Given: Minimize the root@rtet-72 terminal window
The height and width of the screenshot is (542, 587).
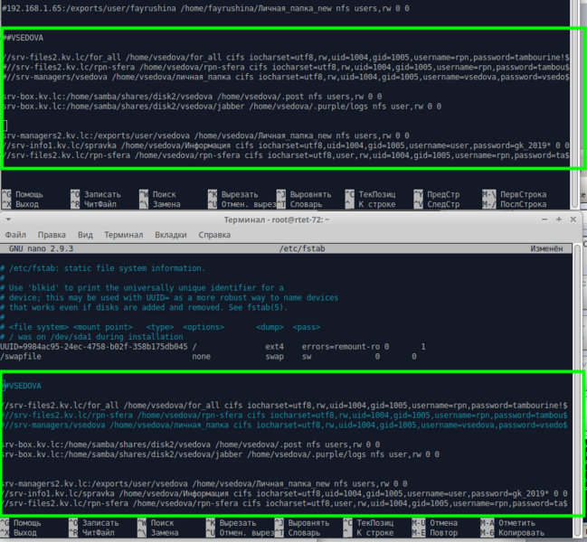Looking at the screenshot, I should 544,220.
